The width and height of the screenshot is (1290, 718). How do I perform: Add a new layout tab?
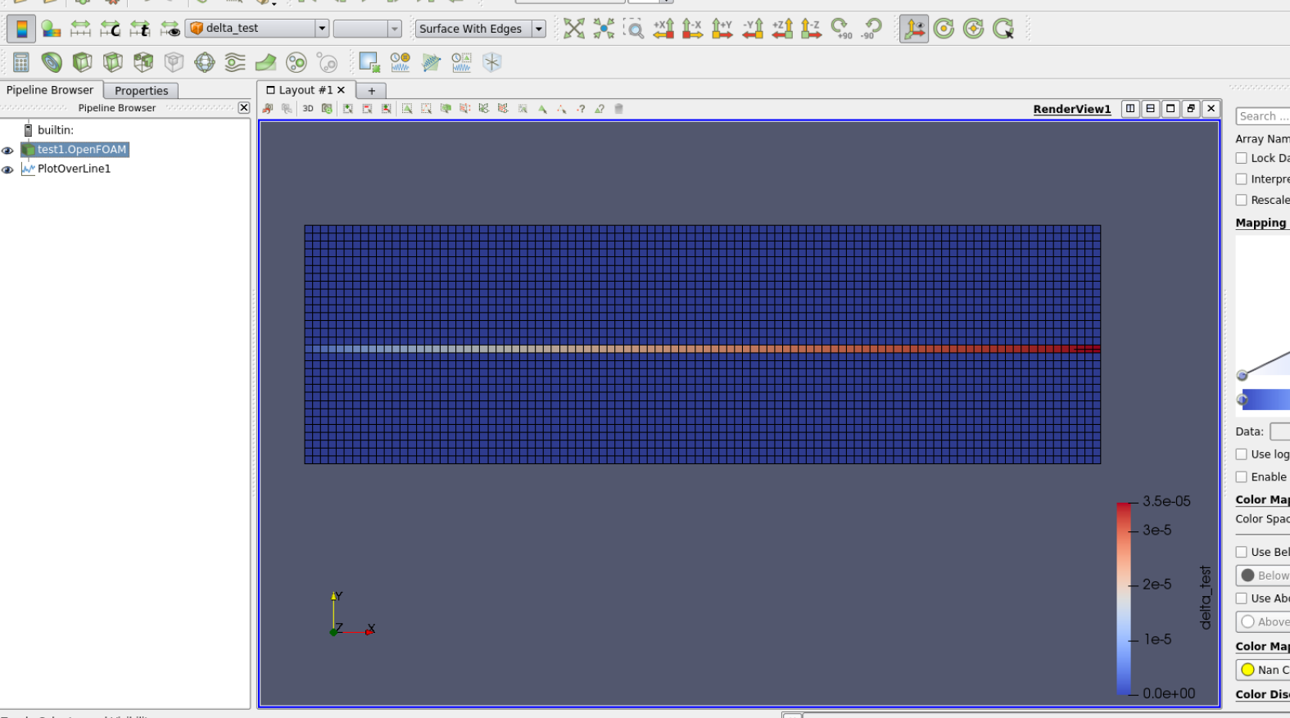coord(372,91)
